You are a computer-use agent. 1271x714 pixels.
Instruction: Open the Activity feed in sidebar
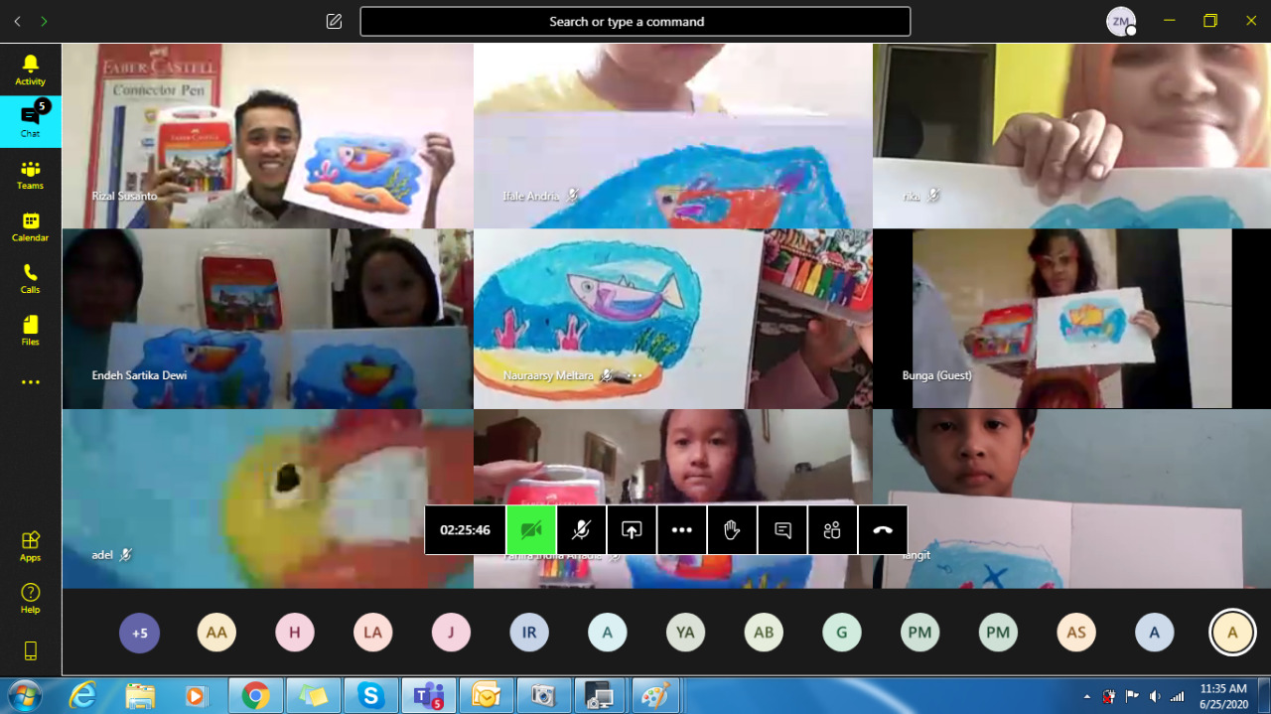(x=30, y=70)
